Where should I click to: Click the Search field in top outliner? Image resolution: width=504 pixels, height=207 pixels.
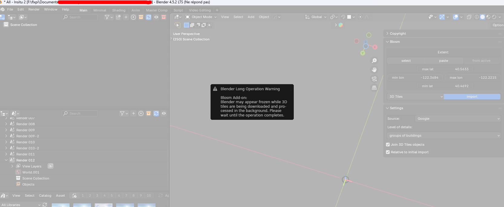80,17
